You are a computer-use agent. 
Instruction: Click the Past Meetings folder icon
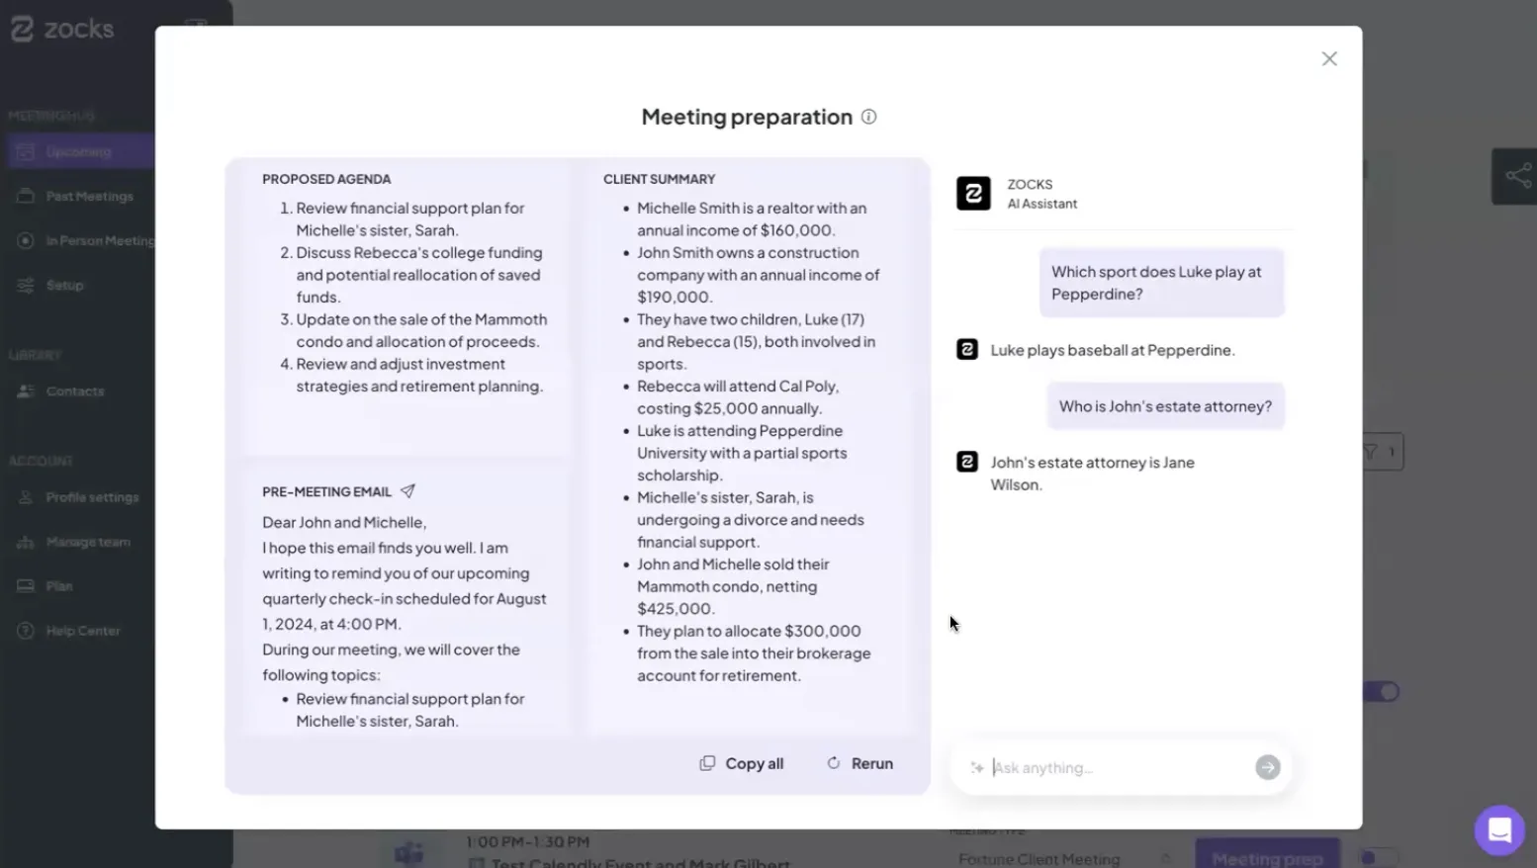26,196
